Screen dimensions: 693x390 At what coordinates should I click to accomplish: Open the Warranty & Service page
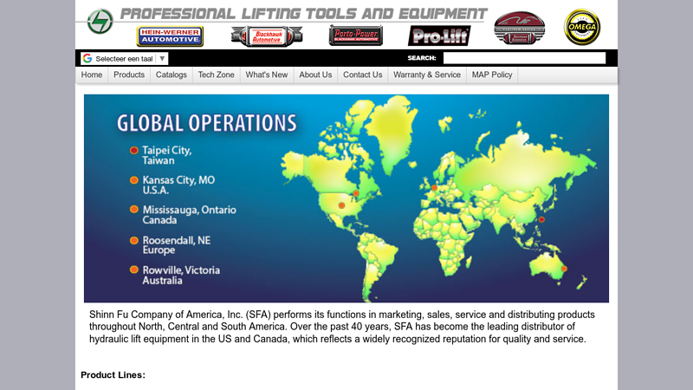(427, 75)
